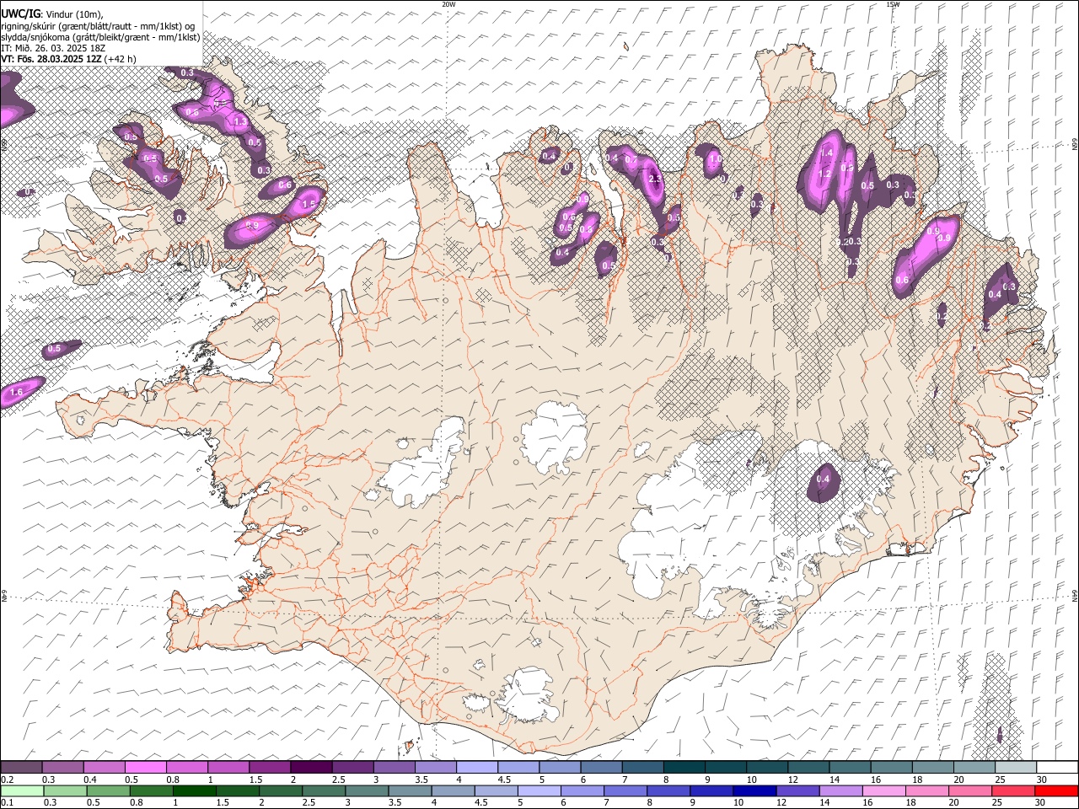Image resolution: width=1079 pixels, height=809 pixels.
Task: Click the 1.3 snowfall value in Westfjords
Action: coord(240,122)
